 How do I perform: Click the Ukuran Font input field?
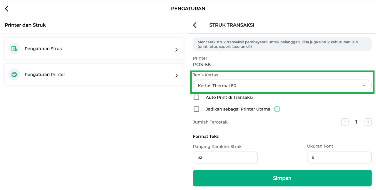coord(339,157)
